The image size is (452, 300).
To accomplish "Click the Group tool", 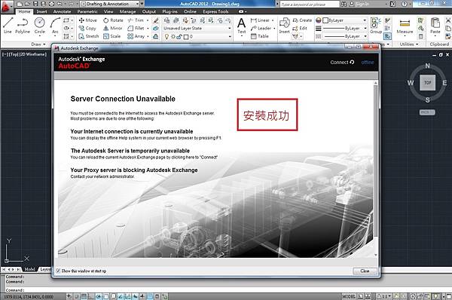I will (x=376, y=26).
